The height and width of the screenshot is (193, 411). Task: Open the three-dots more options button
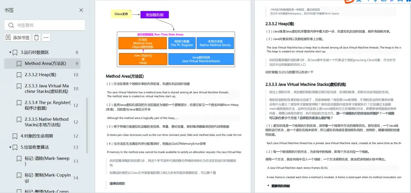(x=46, y=37)
